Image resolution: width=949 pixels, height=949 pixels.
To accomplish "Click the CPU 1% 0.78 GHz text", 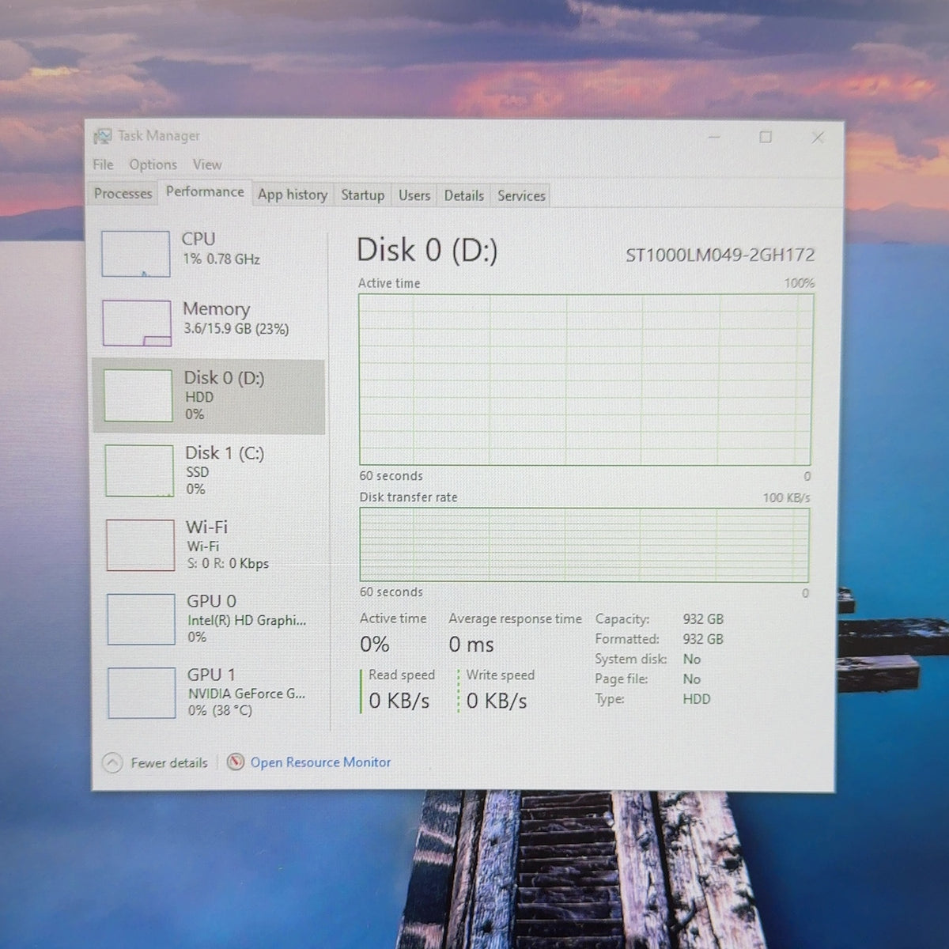I will pos(221,259).
